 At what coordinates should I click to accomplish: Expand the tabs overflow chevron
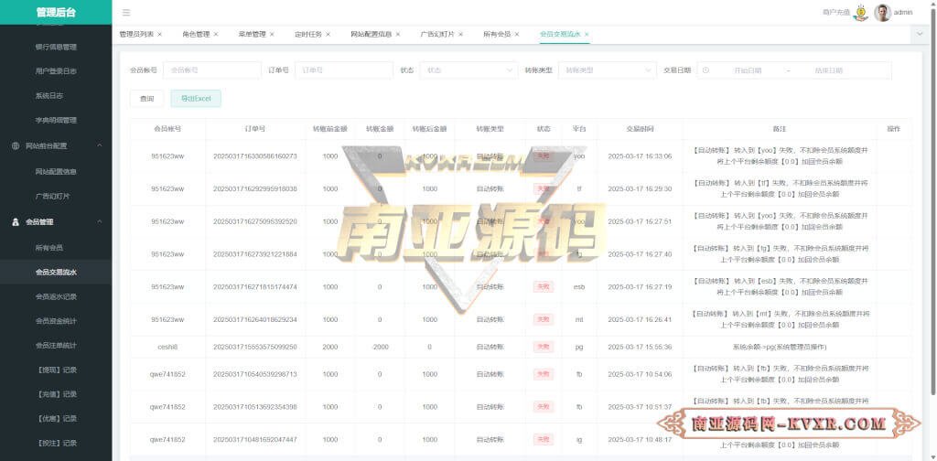coord(919,33)
